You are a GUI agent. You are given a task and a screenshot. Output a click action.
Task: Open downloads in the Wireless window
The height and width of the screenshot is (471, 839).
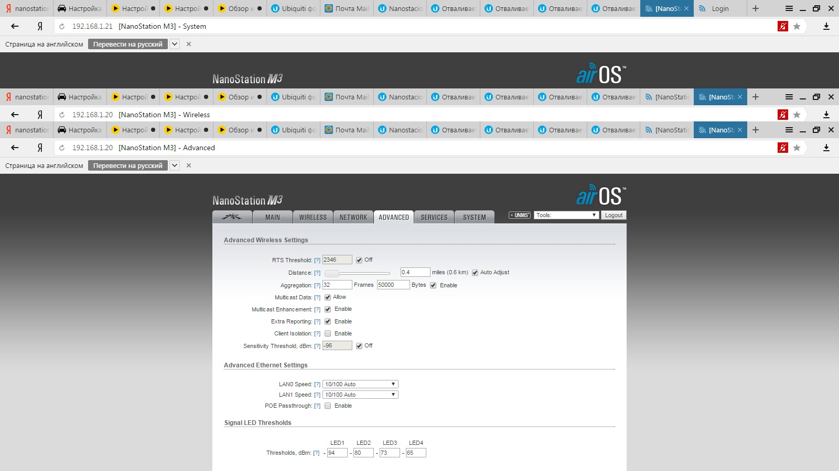[x=826, y=115]
